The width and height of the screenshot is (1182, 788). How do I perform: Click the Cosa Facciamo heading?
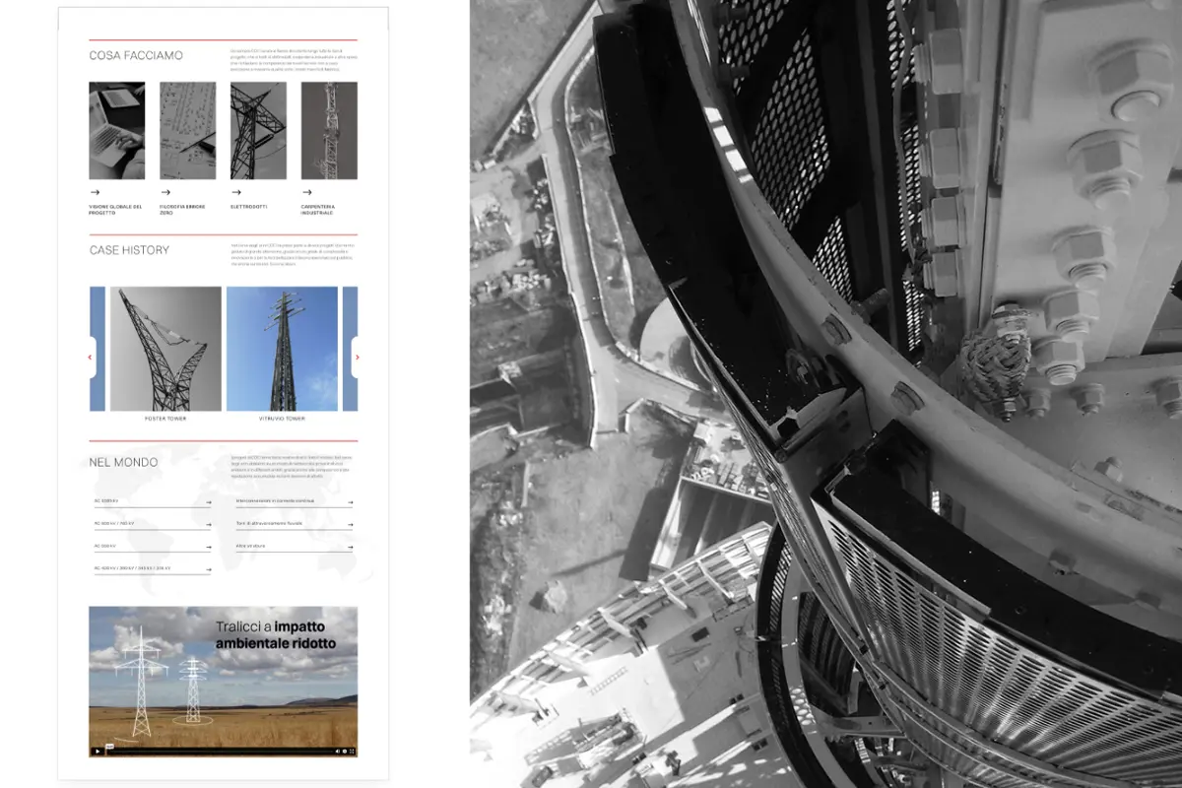pos(136,55)
